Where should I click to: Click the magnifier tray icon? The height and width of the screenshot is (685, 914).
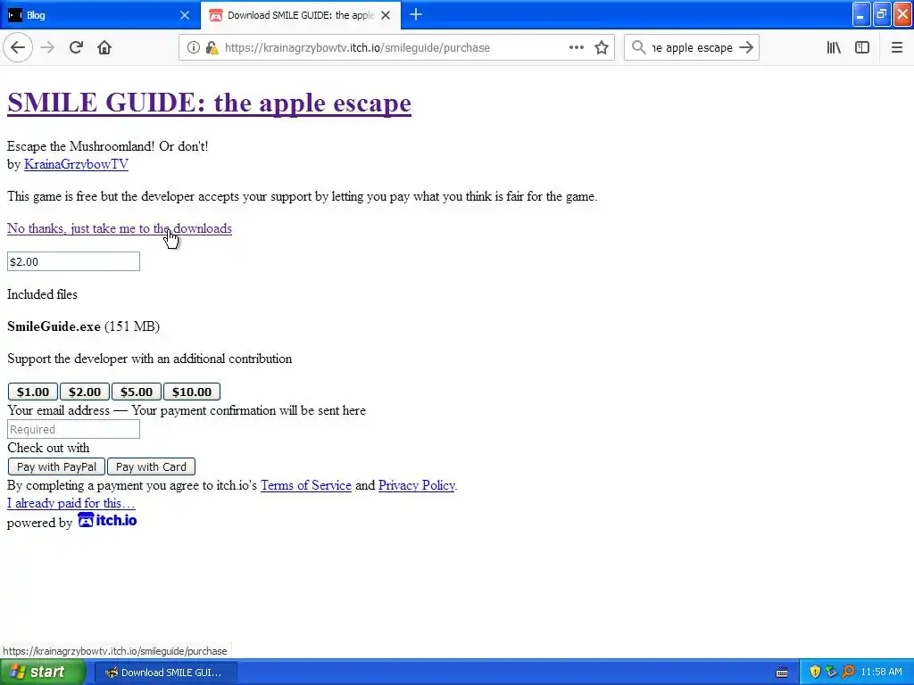tap(848, 673)
